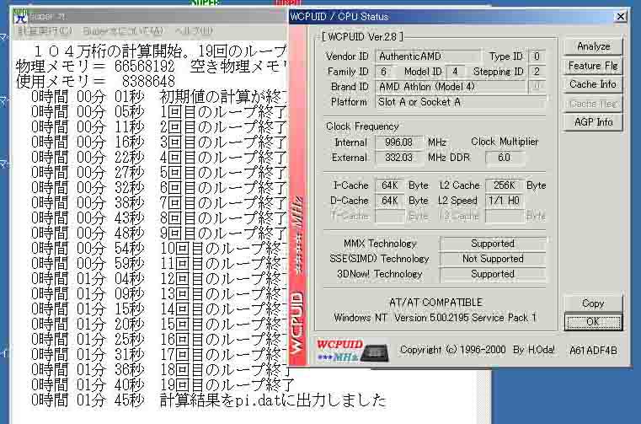Click the Analyze button

click(593, 46)
